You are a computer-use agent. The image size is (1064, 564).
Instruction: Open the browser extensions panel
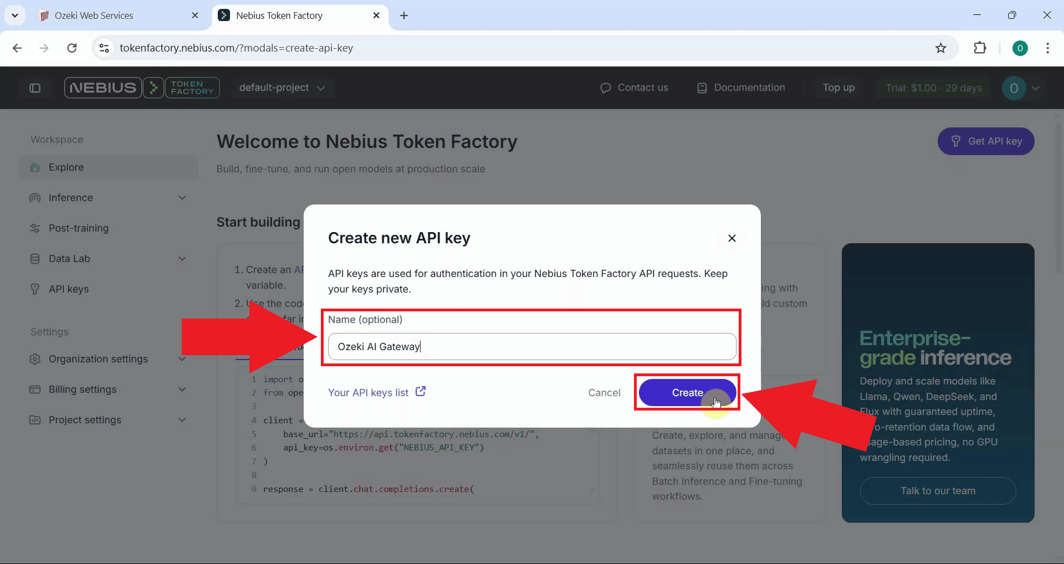[980, 48]
